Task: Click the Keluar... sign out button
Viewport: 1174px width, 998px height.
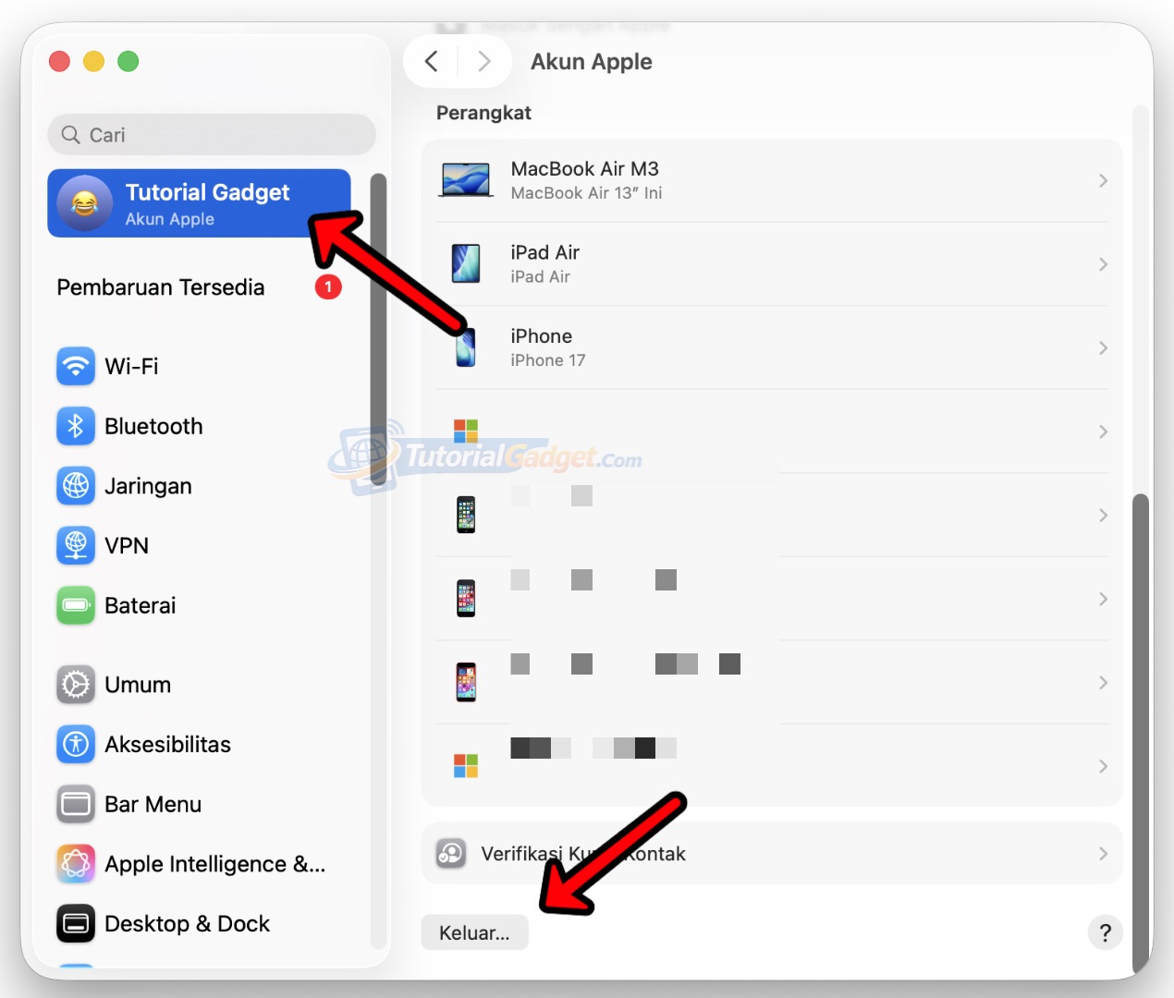Action: click(x=474, y=932)
